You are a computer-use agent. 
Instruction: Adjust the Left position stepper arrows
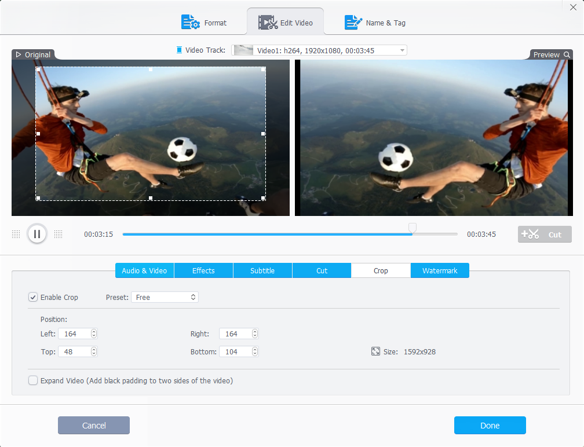coord(94,334)
